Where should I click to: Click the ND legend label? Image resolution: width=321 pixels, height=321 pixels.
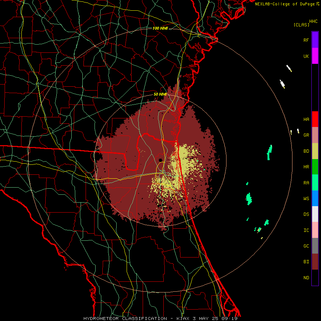pyautogui.click(x=306, y=277)
